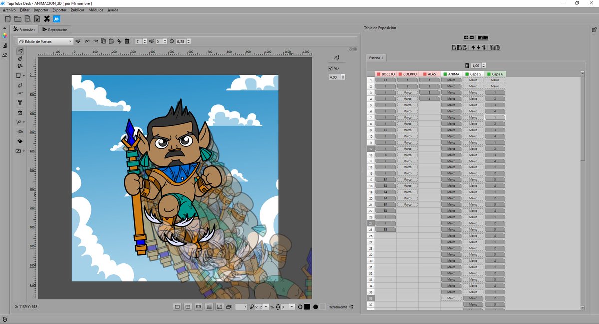Select the Pencil tool

point(20,51)
